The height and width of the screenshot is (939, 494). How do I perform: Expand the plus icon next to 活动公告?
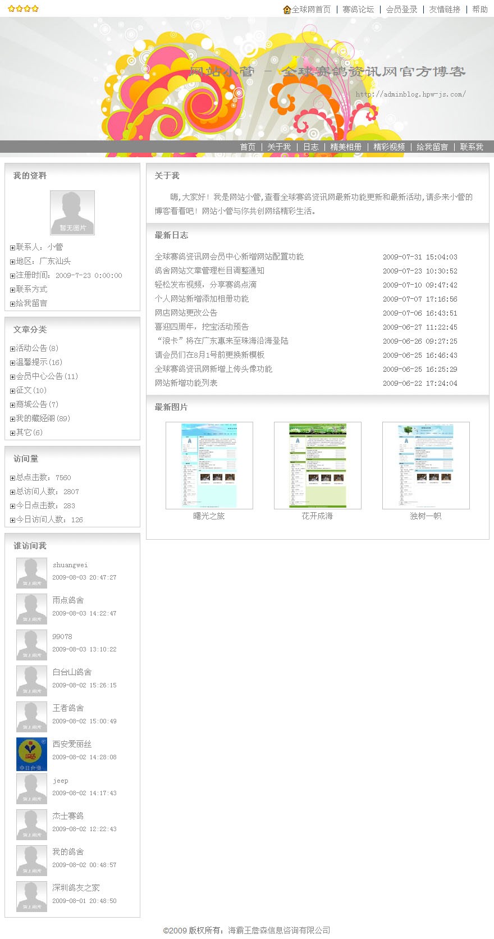[x=12, y=349]
